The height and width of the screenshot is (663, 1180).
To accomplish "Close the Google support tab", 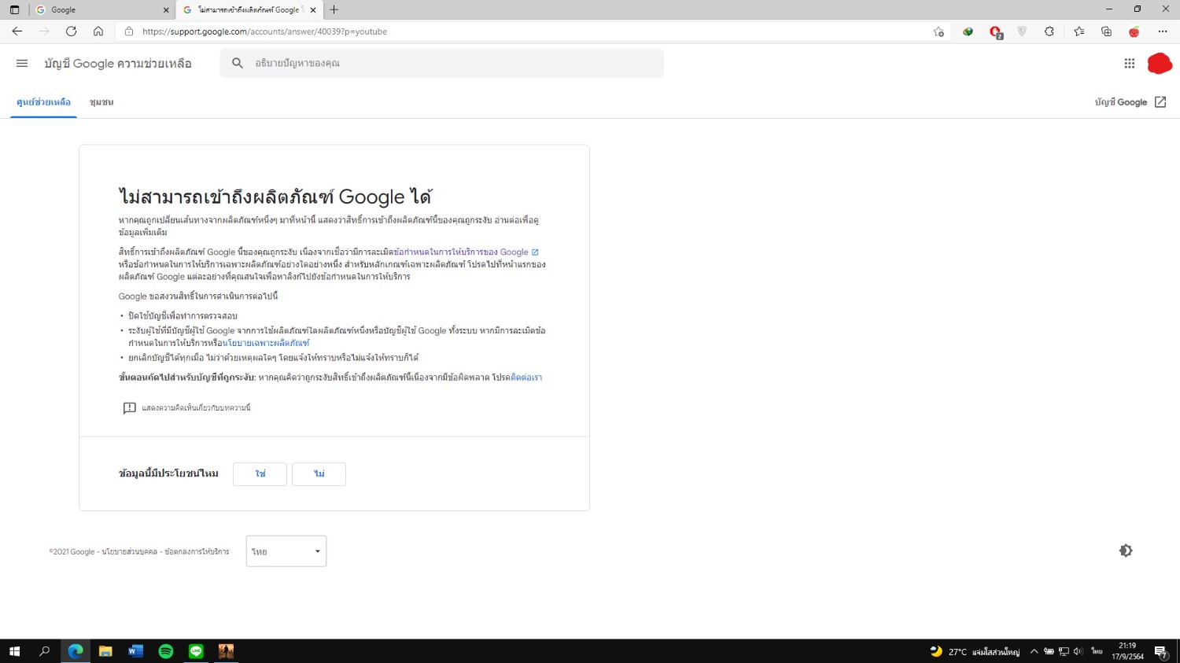I will pos(313,10).
